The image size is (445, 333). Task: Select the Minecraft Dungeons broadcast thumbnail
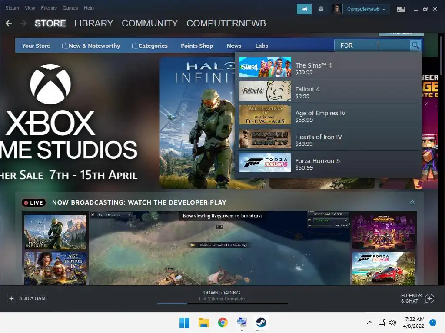pyautogui.click(x=383, y=232)
